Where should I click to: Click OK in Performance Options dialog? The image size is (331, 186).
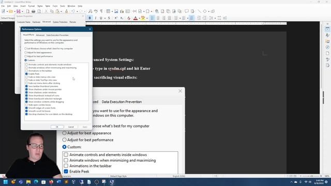tap(57, 127)
